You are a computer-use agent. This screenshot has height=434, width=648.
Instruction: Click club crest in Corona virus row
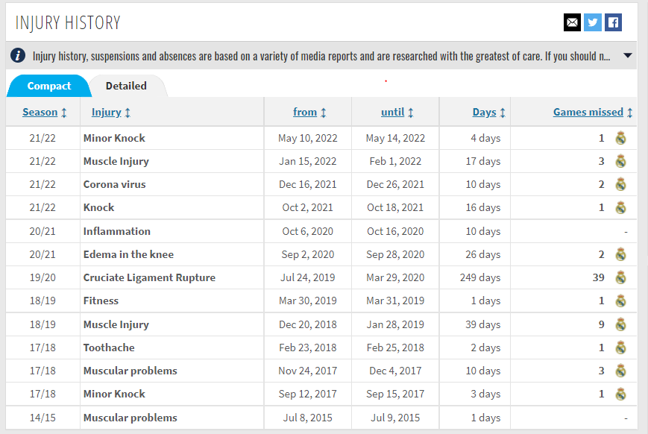coord(620,184)
